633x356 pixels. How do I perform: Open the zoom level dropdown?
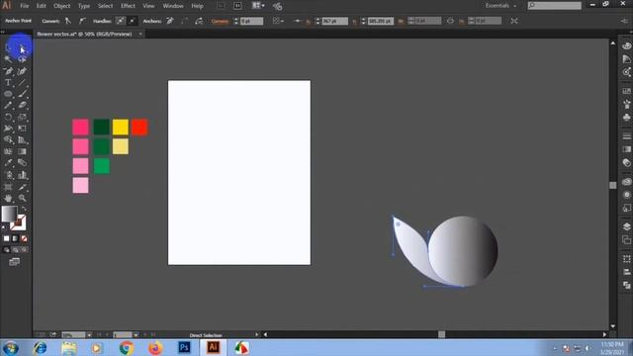click(x=89, y=334)
